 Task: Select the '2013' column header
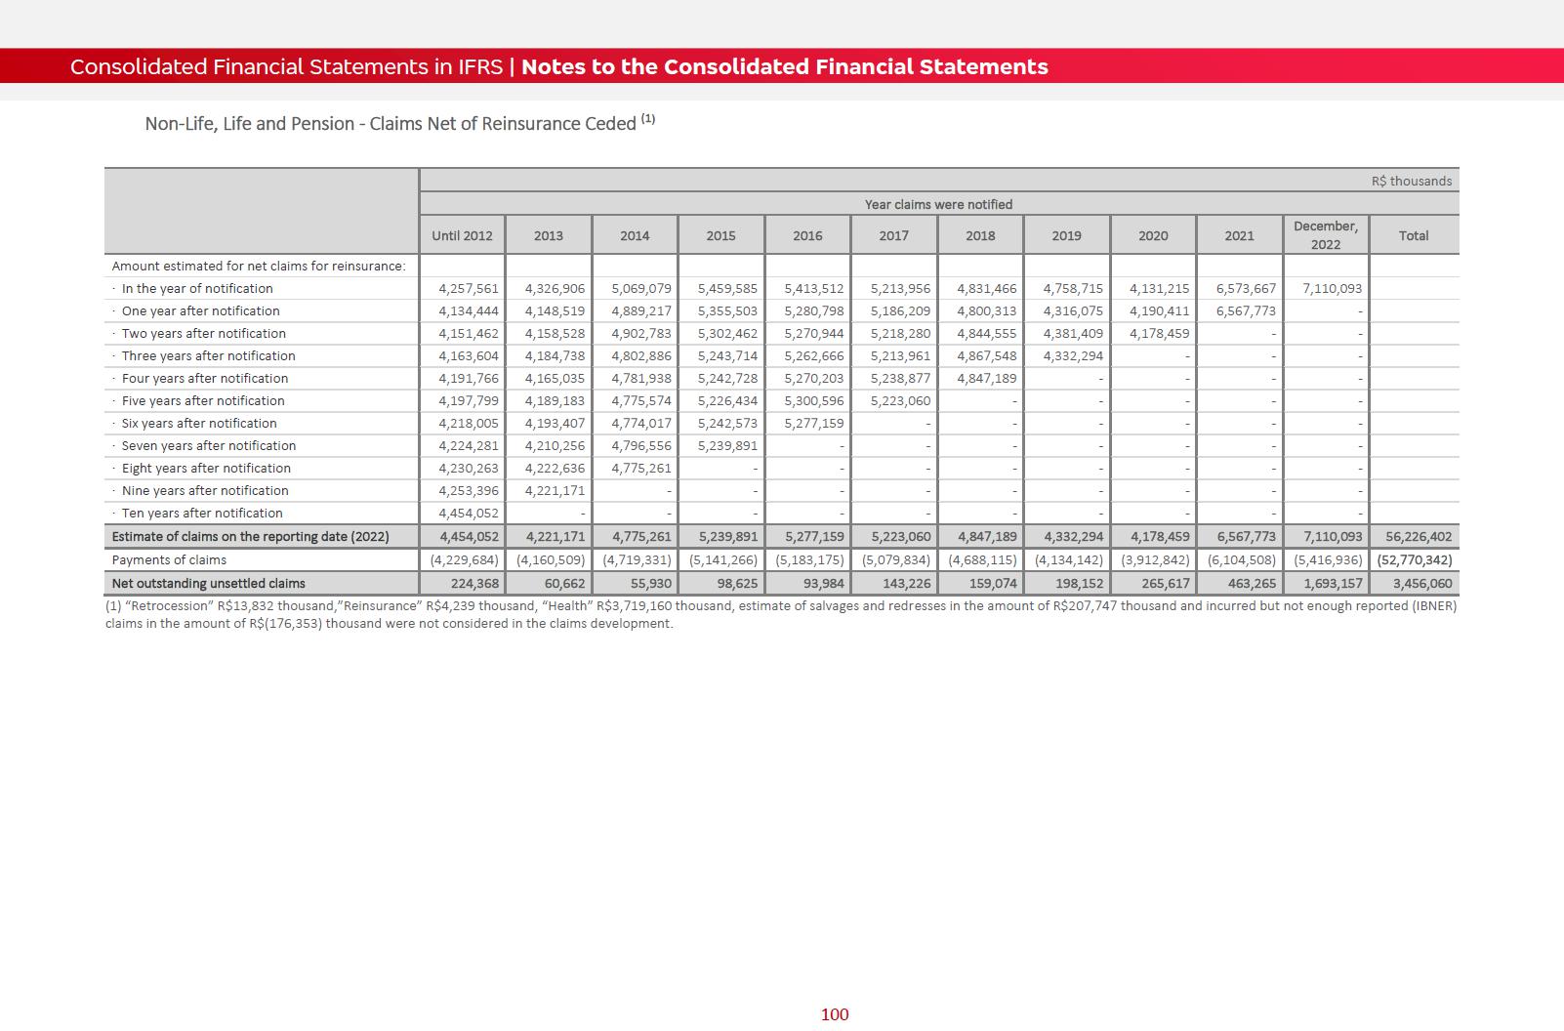pyautogui.click(x=549, y=235)
